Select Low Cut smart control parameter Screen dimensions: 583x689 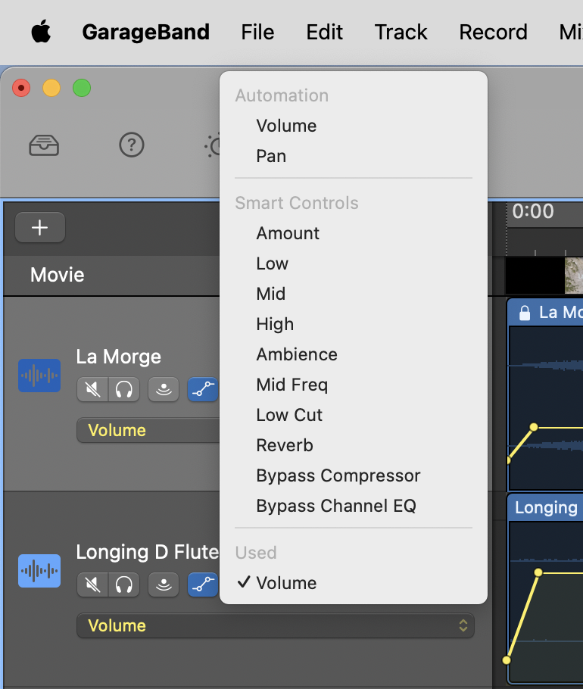tap(354, 415)
